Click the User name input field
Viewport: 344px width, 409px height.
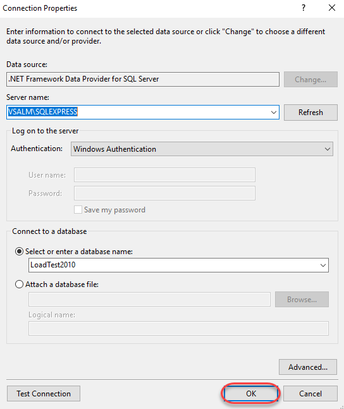coord(164,174)
